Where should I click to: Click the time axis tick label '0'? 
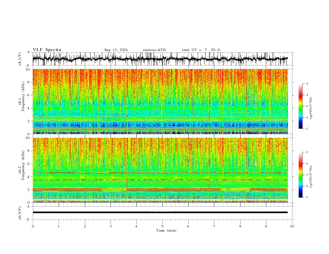point(33,226)
